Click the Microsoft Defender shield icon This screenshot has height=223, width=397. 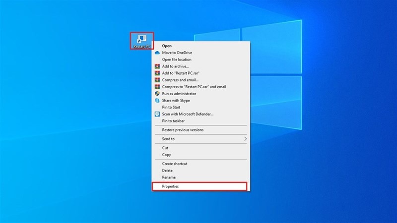[157, 114]
